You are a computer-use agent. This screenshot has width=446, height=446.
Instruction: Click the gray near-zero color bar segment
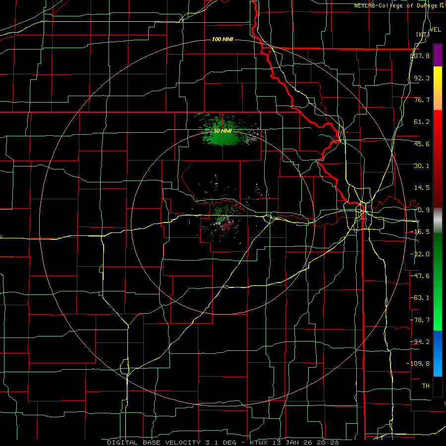point(438,221)
